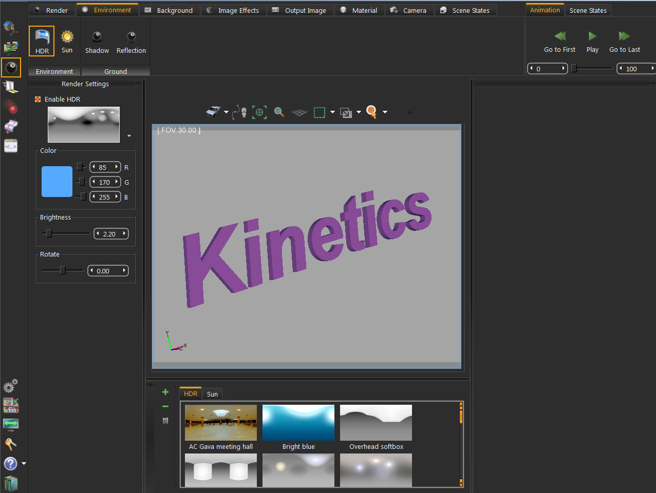Expand the viewport toolbar overflow chevron
656x493 pixels.
coord(409,112)
